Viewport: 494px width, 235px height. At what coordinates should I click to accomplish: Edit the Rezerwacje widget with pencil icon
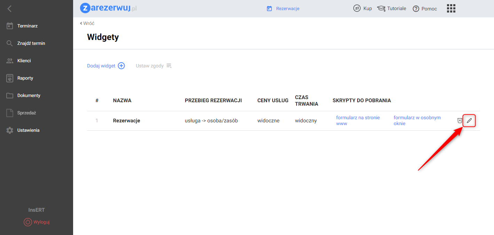(469, 121)
